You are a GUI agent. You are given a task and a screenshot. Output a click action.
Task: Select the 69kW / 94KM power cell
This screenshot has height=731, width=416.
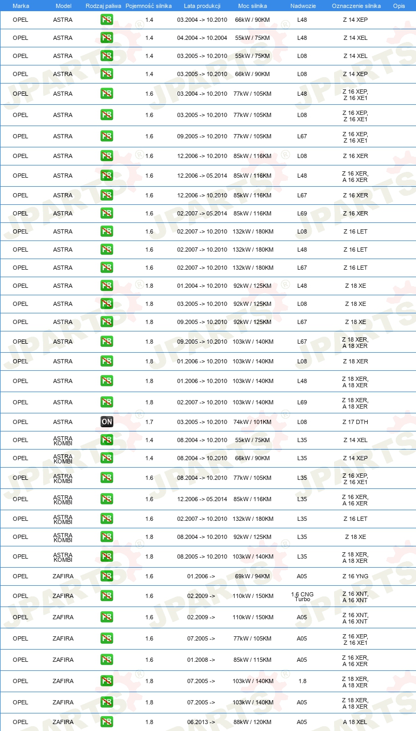click(253, 576)
